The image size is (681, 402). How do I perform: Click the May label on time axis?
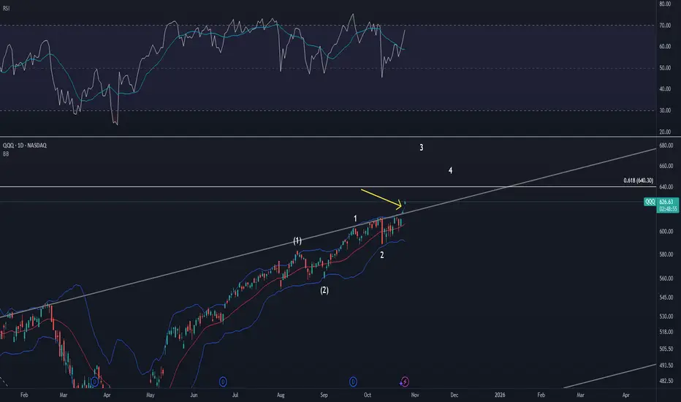point(151,395)
